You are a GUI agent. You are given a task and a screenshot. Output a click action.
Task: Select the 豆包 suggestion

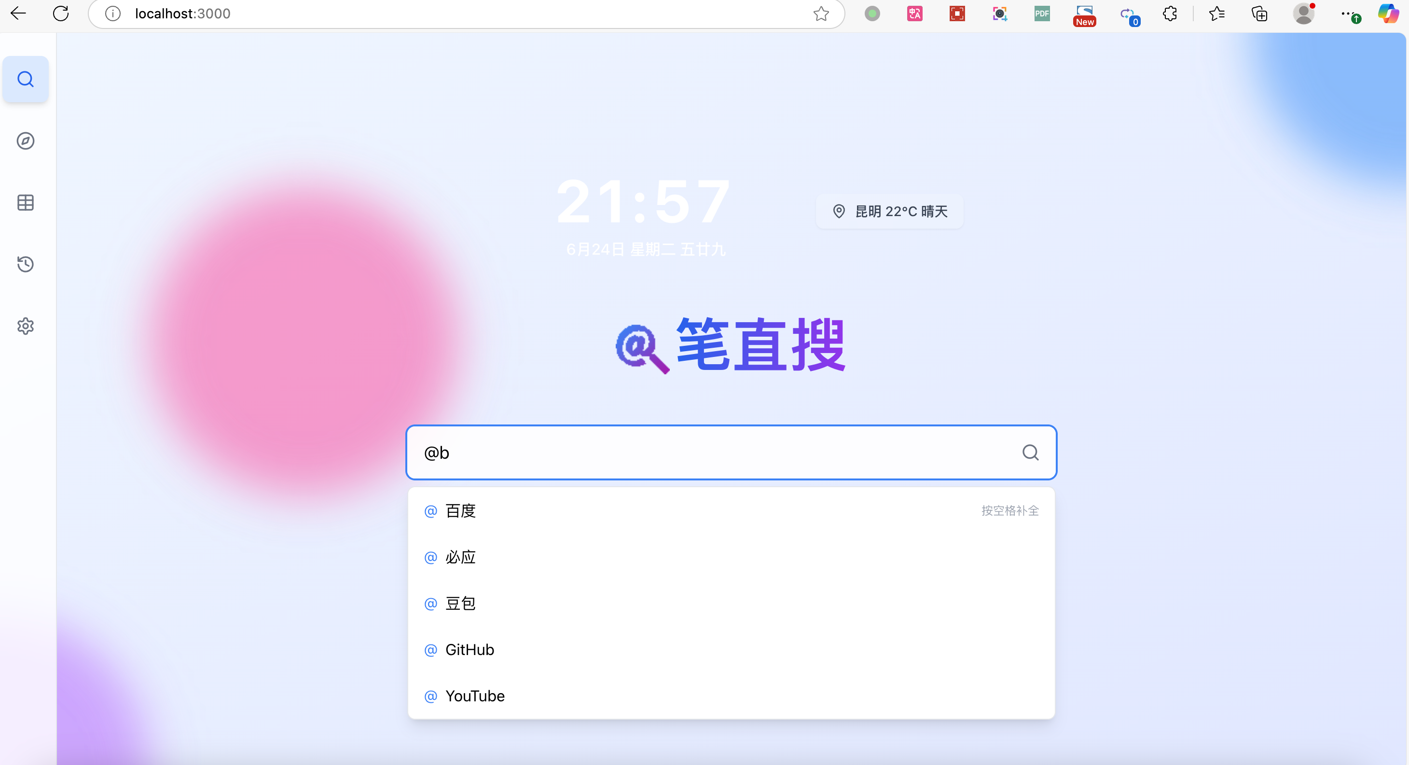[732, 603]
